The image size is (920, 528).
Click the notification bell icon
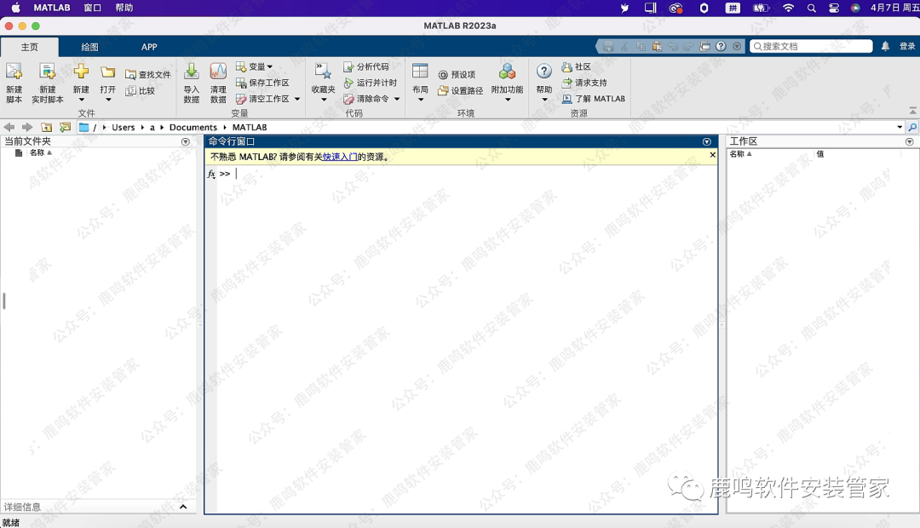click(885, 47)
